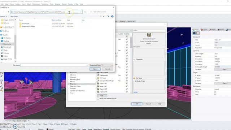This screenshot has width=231, height=130.
Task: Toggle the Gray wallpaper checkbox
Action: 215,94
